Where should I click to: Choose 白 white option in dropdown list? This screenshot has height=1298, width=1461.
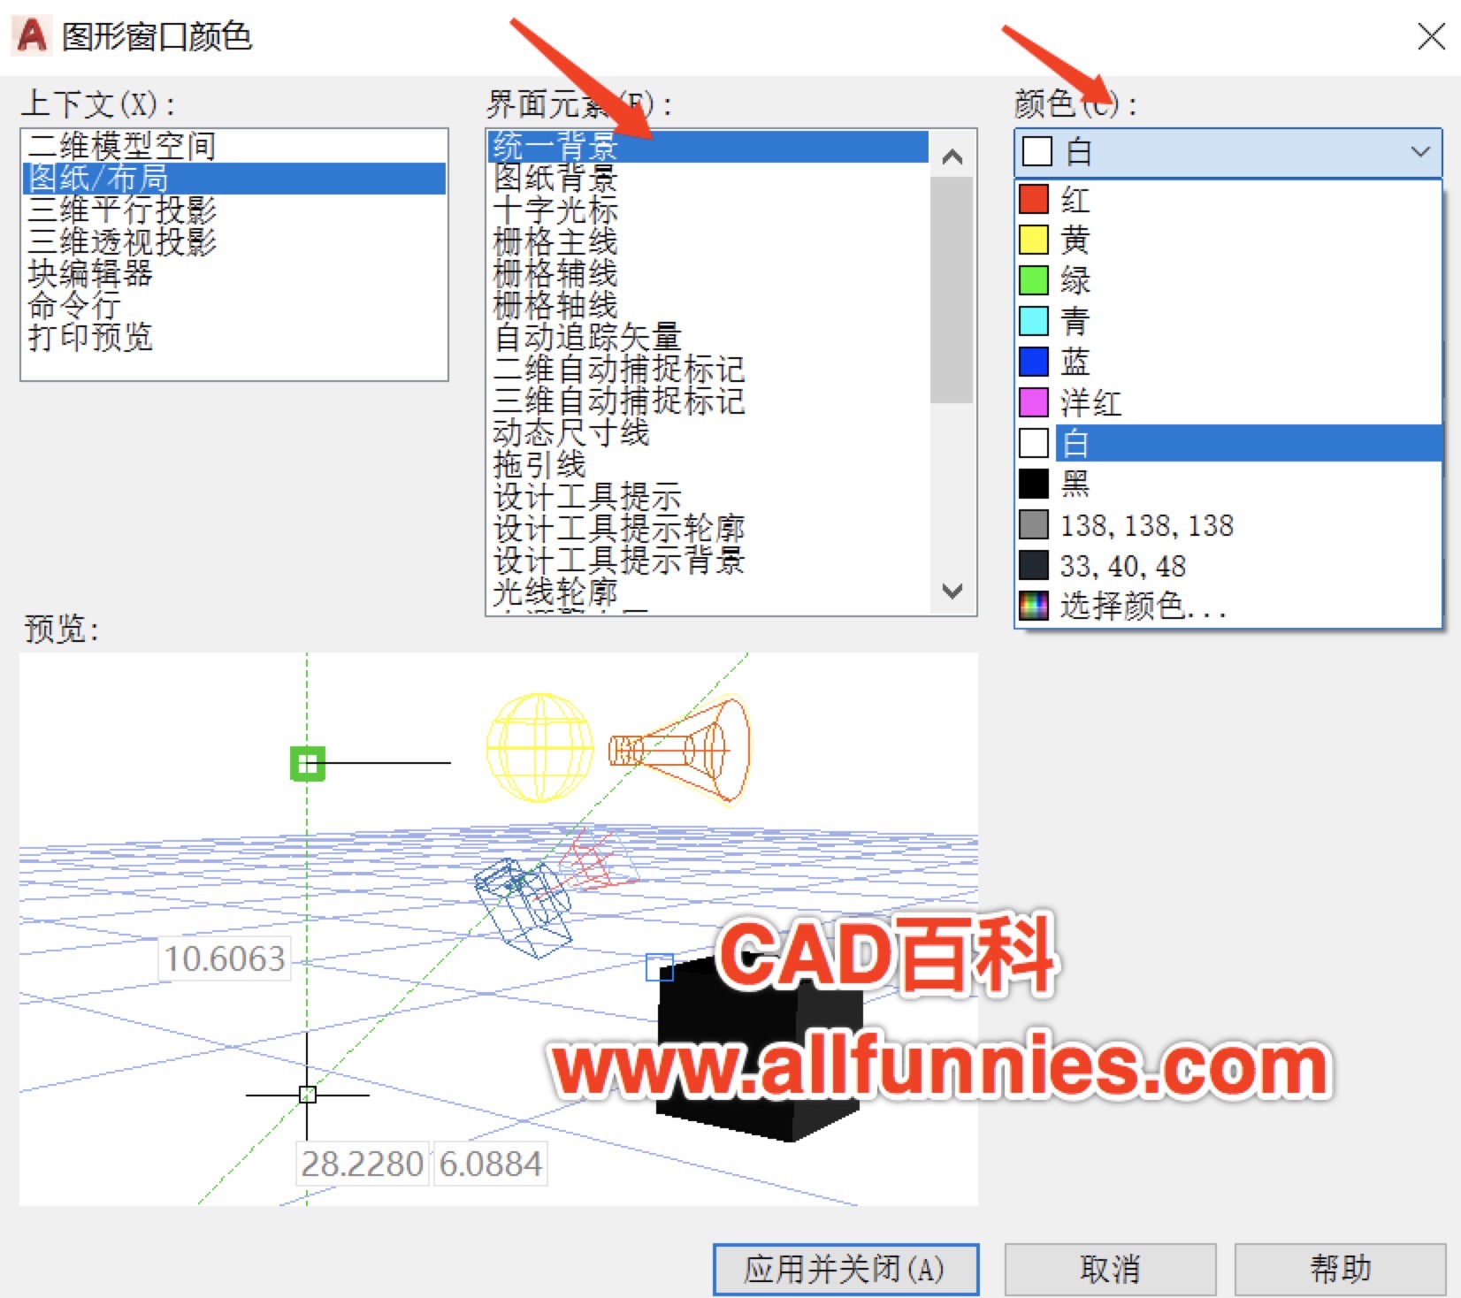pos(1229,443)
